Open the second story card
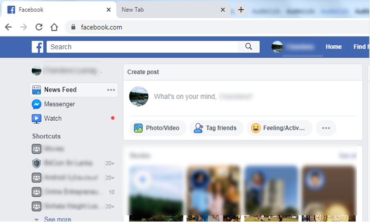This screenshot has height=222, width=370. [214, 193]
